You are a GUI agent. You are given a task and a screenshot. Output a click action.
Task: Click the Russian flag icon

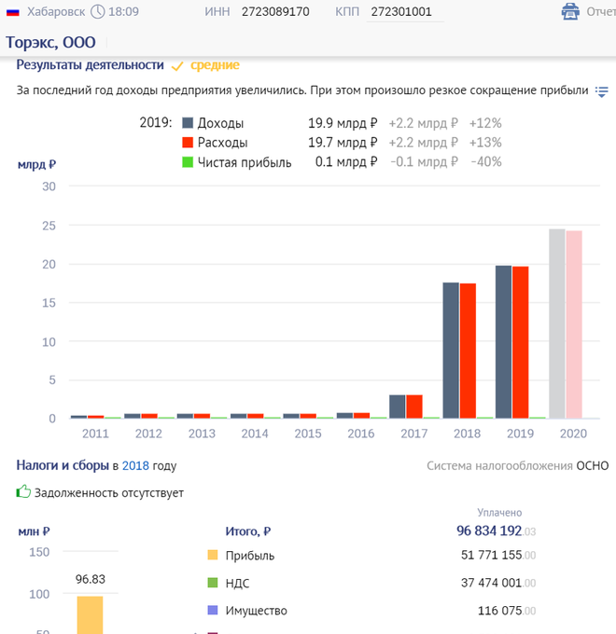pyautogui.click(x=13, y=12)
